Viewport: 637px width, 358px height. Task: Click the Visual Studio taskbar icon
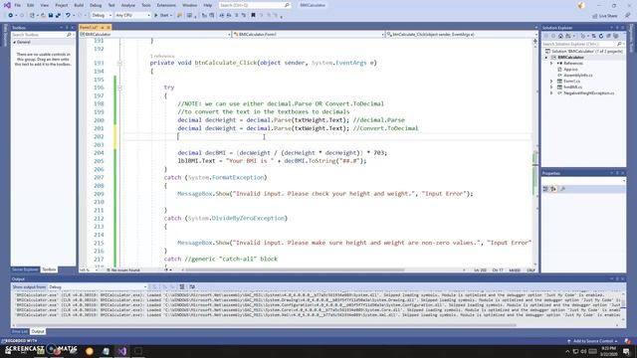click(x=121, y=351)
